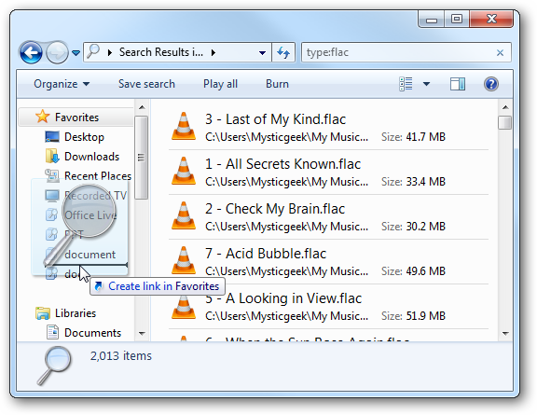Toggle the preview pane
This screenshot has width=537, height=415.
point(458,84)
